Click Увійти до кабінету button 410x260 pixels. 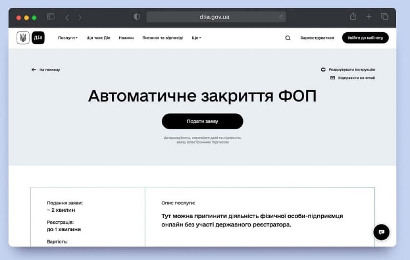[x=365, y=38]
